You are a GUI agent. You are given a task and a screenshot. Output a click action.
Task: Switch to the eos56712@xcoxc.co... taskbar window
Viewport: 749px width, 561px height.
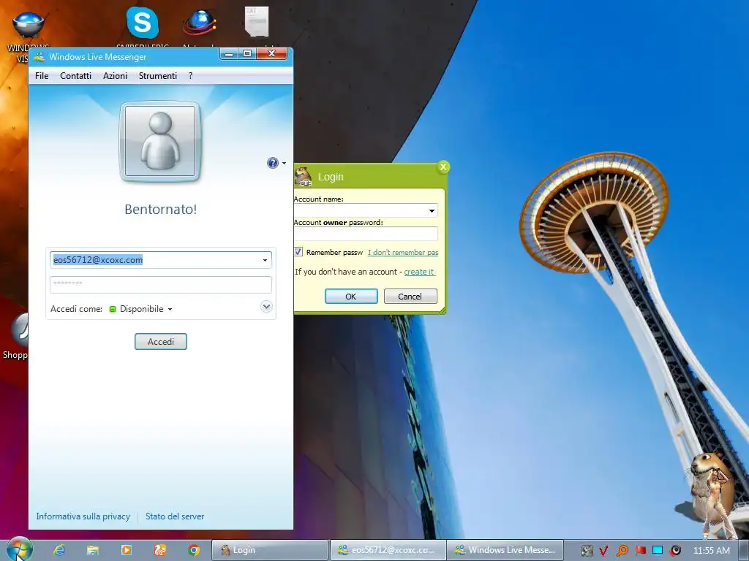tap(388, 550)
